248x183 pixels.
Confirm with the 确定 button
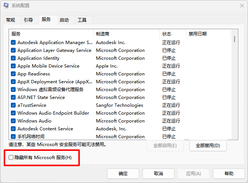[123, 174]
